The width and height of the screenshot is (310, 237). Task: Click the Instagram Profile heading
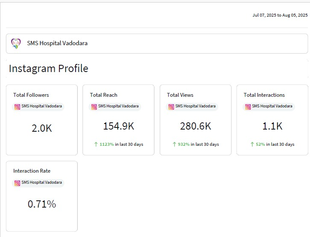[x=48, y=69]
